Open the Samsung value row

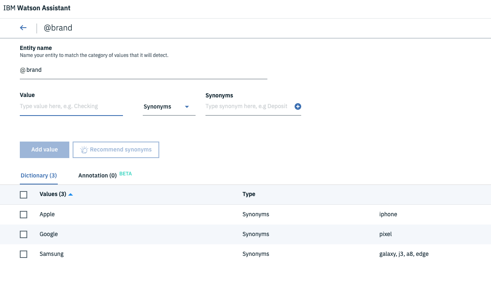(52, 254)
